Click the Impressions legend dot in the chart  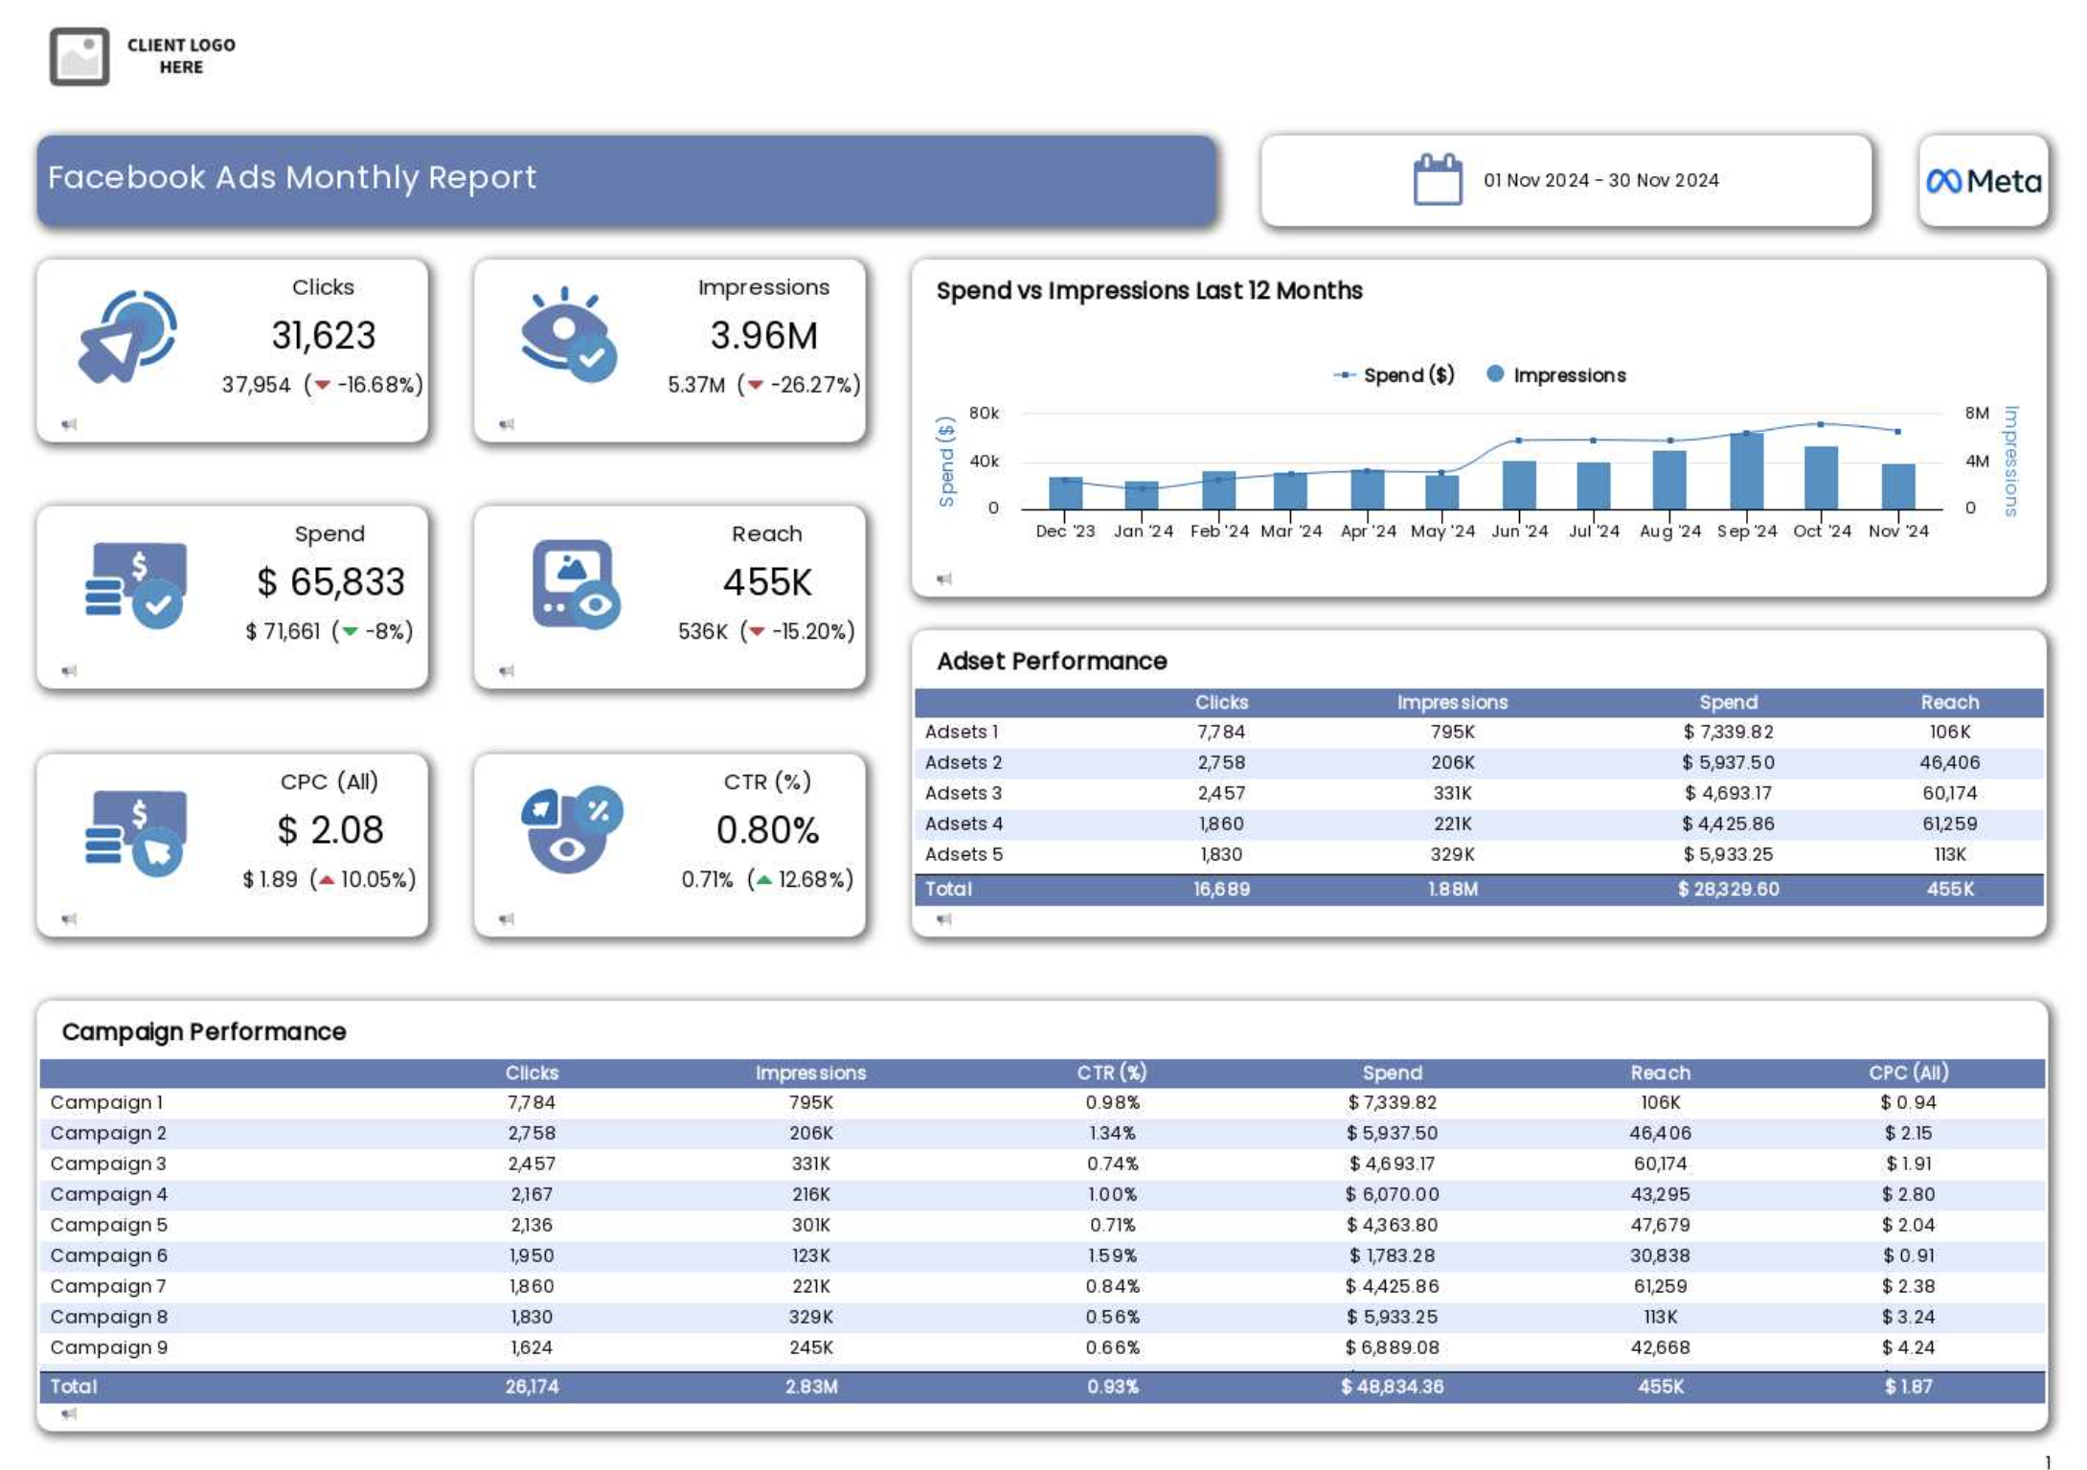point(1494,374)
